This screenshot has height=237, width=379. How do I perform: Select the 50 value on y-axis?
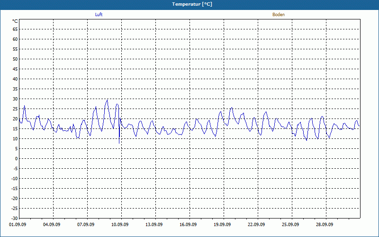15,59
